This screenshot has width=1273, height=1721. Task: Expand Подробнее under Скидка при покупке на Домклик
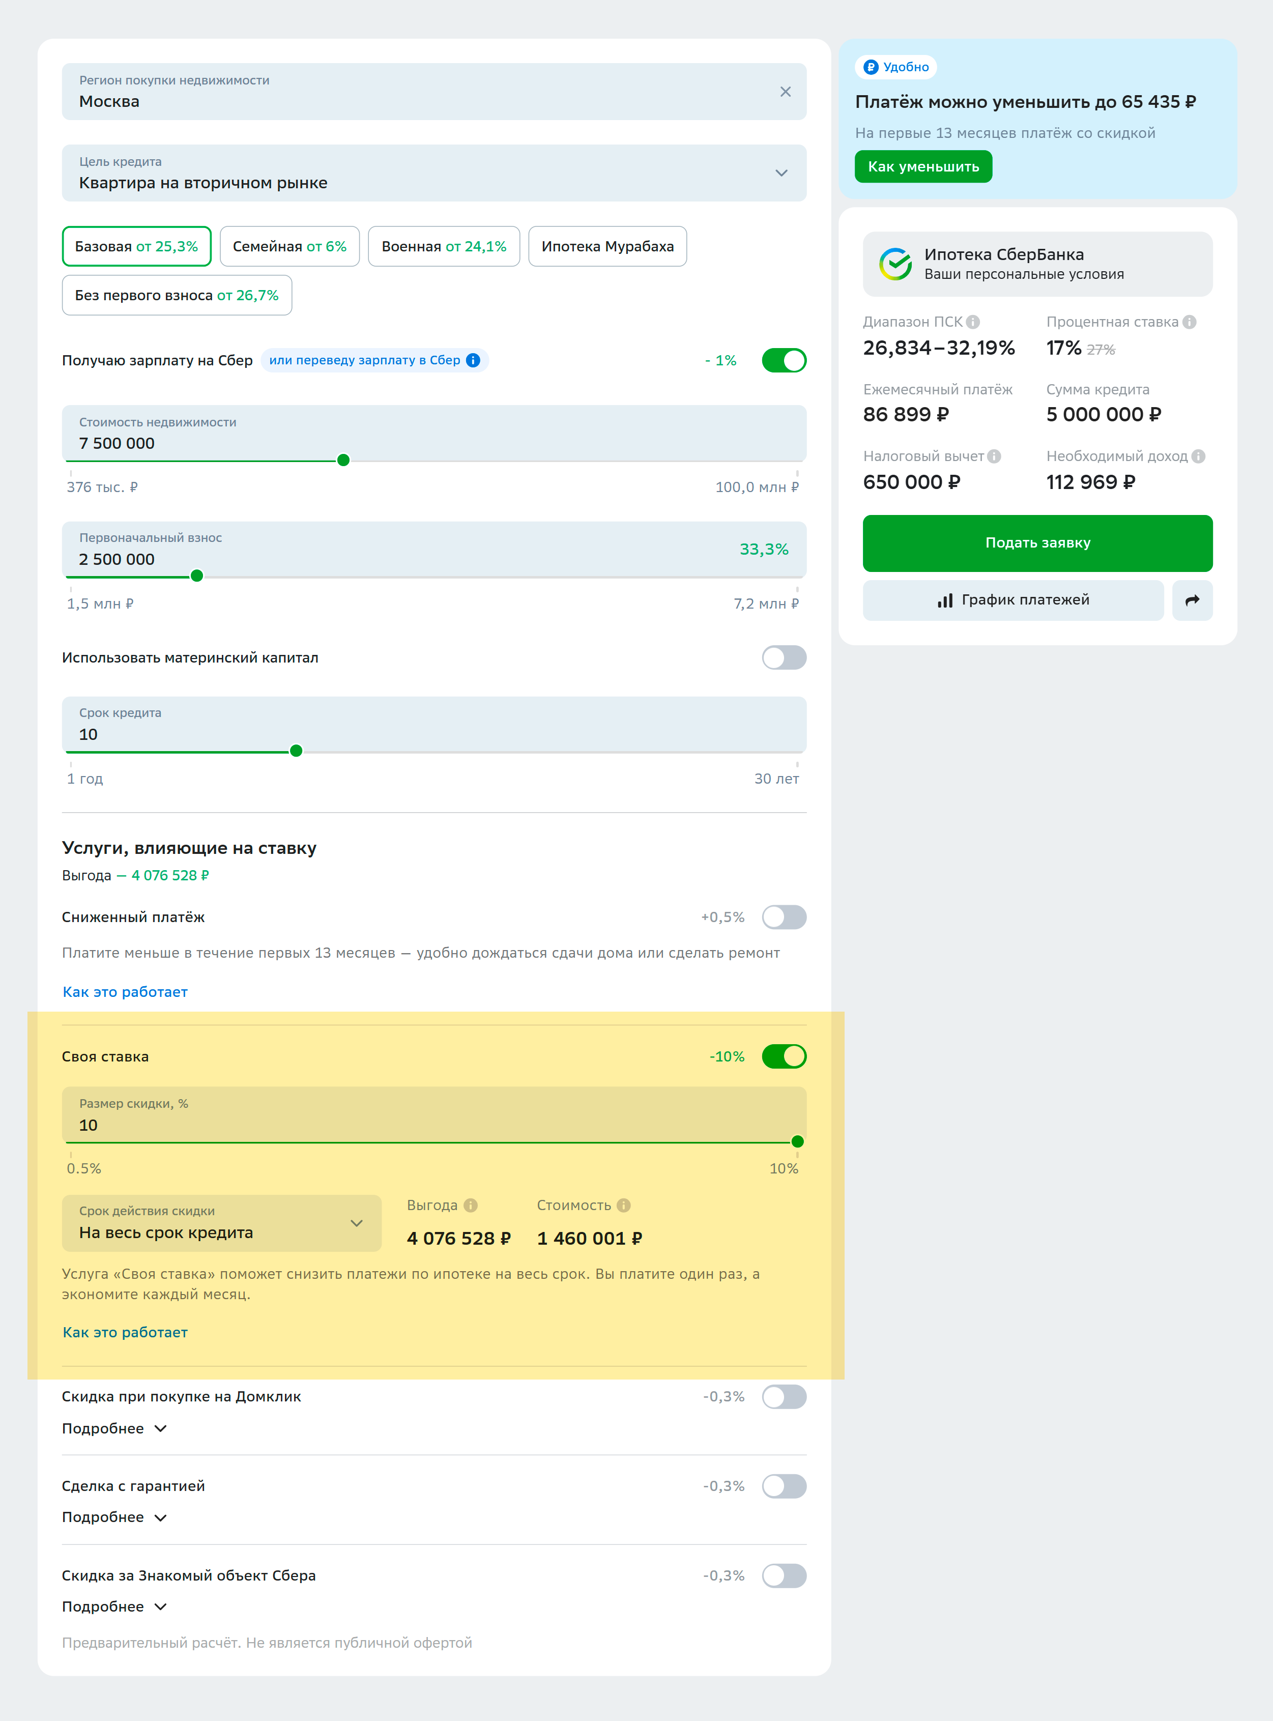[114, 1429]
